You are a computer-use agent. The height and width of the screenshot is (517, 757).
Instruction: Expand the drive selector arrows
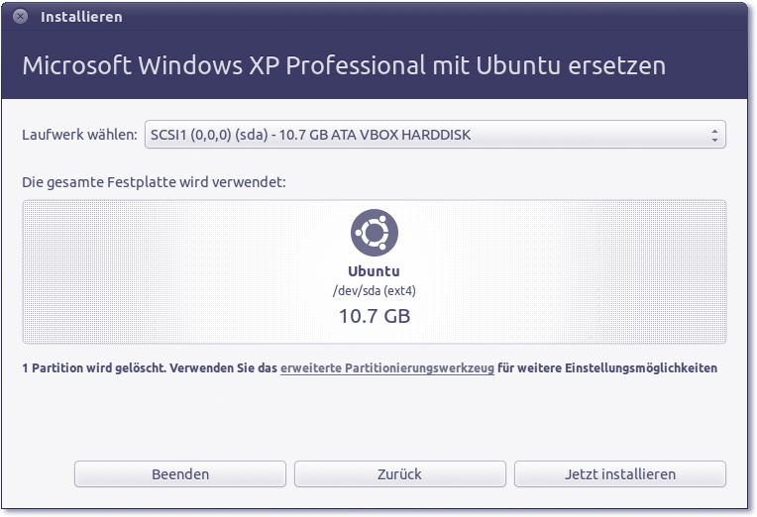click(x=714, y=135)
